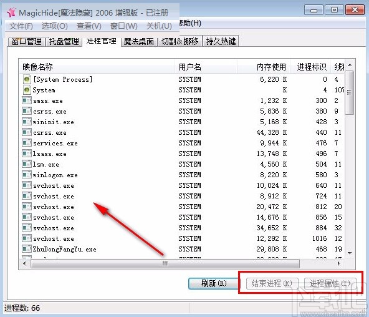Click the green icon beside System process

tap(27, 90)
